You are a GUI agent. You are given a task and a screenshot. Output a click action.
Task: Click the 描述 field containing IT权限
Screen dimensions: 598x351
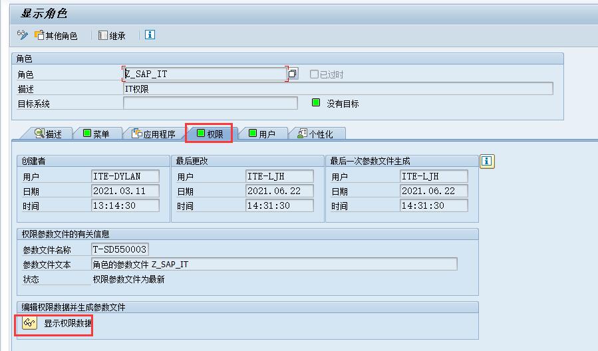[x=337, y=88]
